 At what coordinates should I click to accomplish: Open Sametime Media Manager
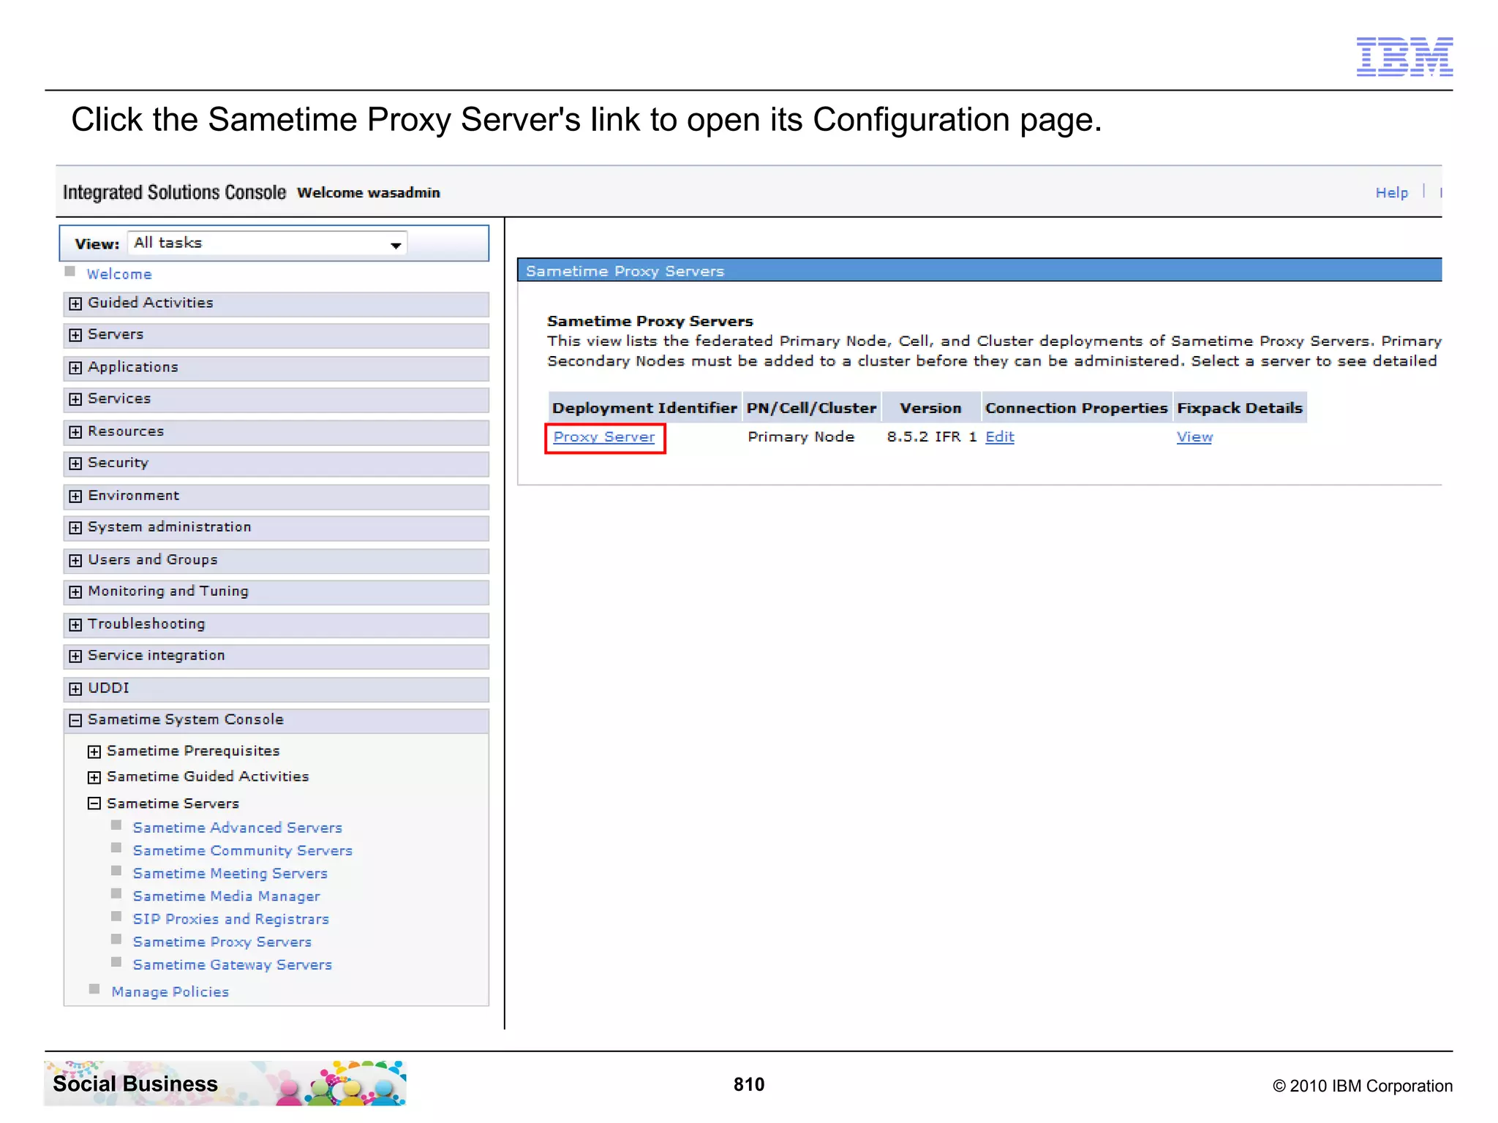227,896
